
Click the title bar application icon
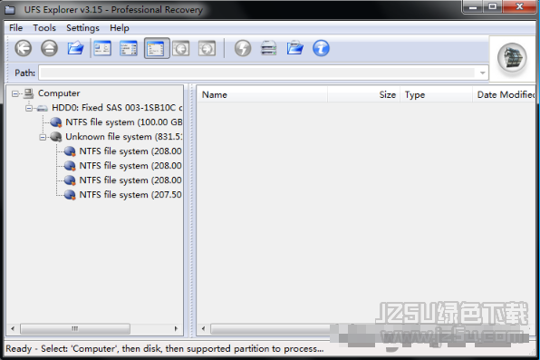coord(10,9)
